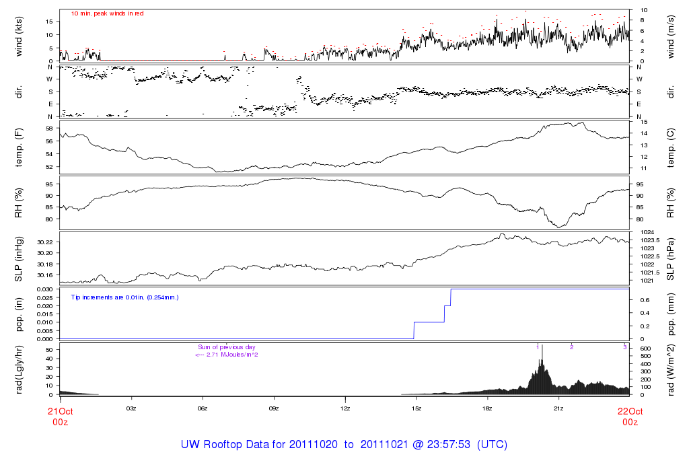Image resolution: width=689 pixels, height=471 pixels.
Task: Click the 'SLP (inHg)' axis label
Action: click(18, 259)
